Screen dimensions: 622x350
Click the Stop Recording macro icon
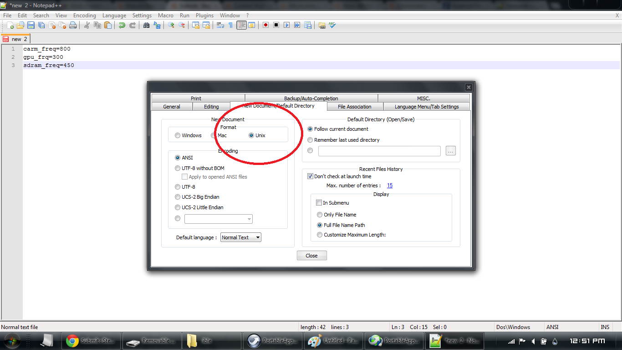(x=276, y=26)
